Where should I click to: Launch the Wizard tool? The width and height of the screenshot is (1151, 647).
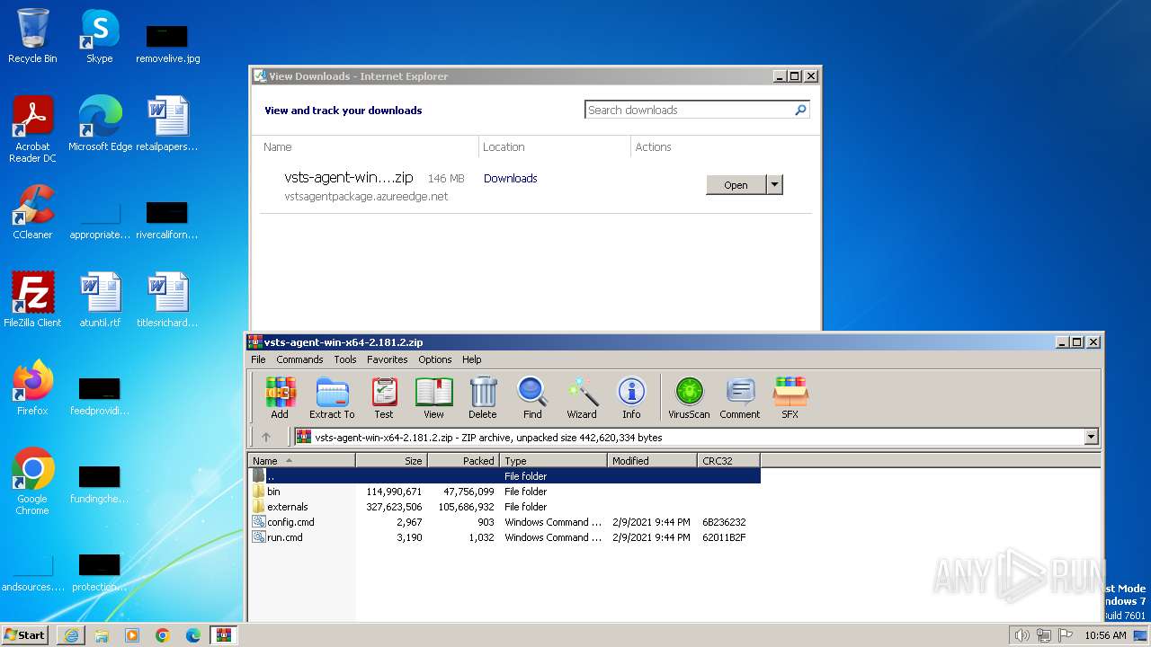pyautogui.click(x=582, y=398)
